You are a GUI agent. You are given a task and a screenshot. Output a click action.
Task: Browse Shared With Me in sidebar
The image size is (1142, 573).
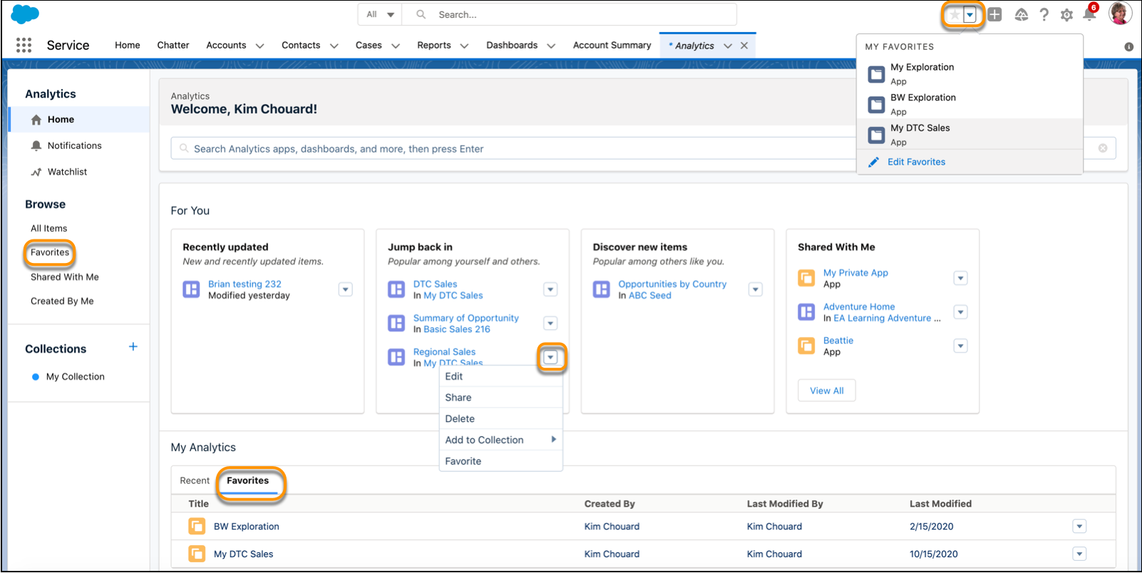coord(64,277)
